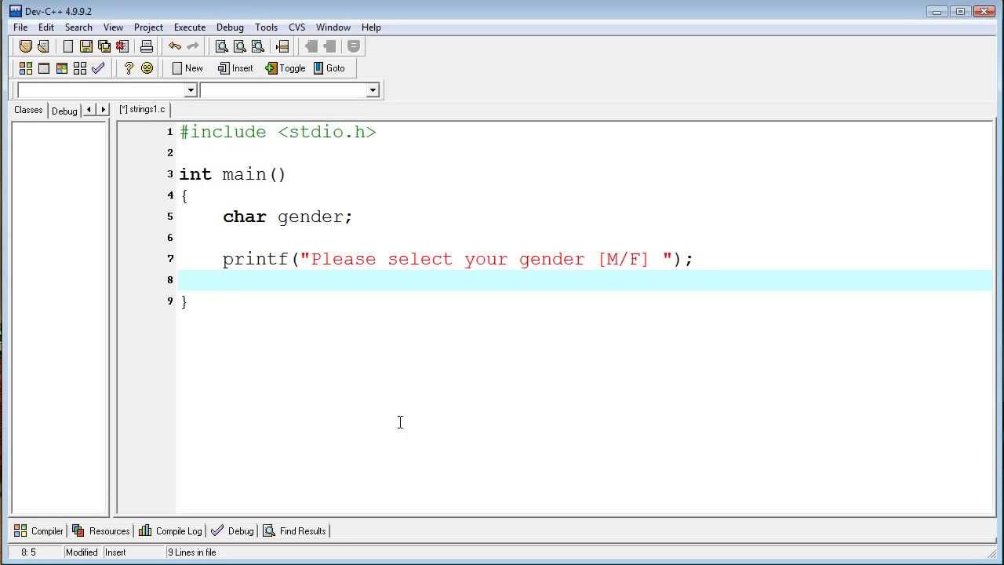This screenshot has width=1004, height=565.
Task: Open the File menu
Action: 20,27
